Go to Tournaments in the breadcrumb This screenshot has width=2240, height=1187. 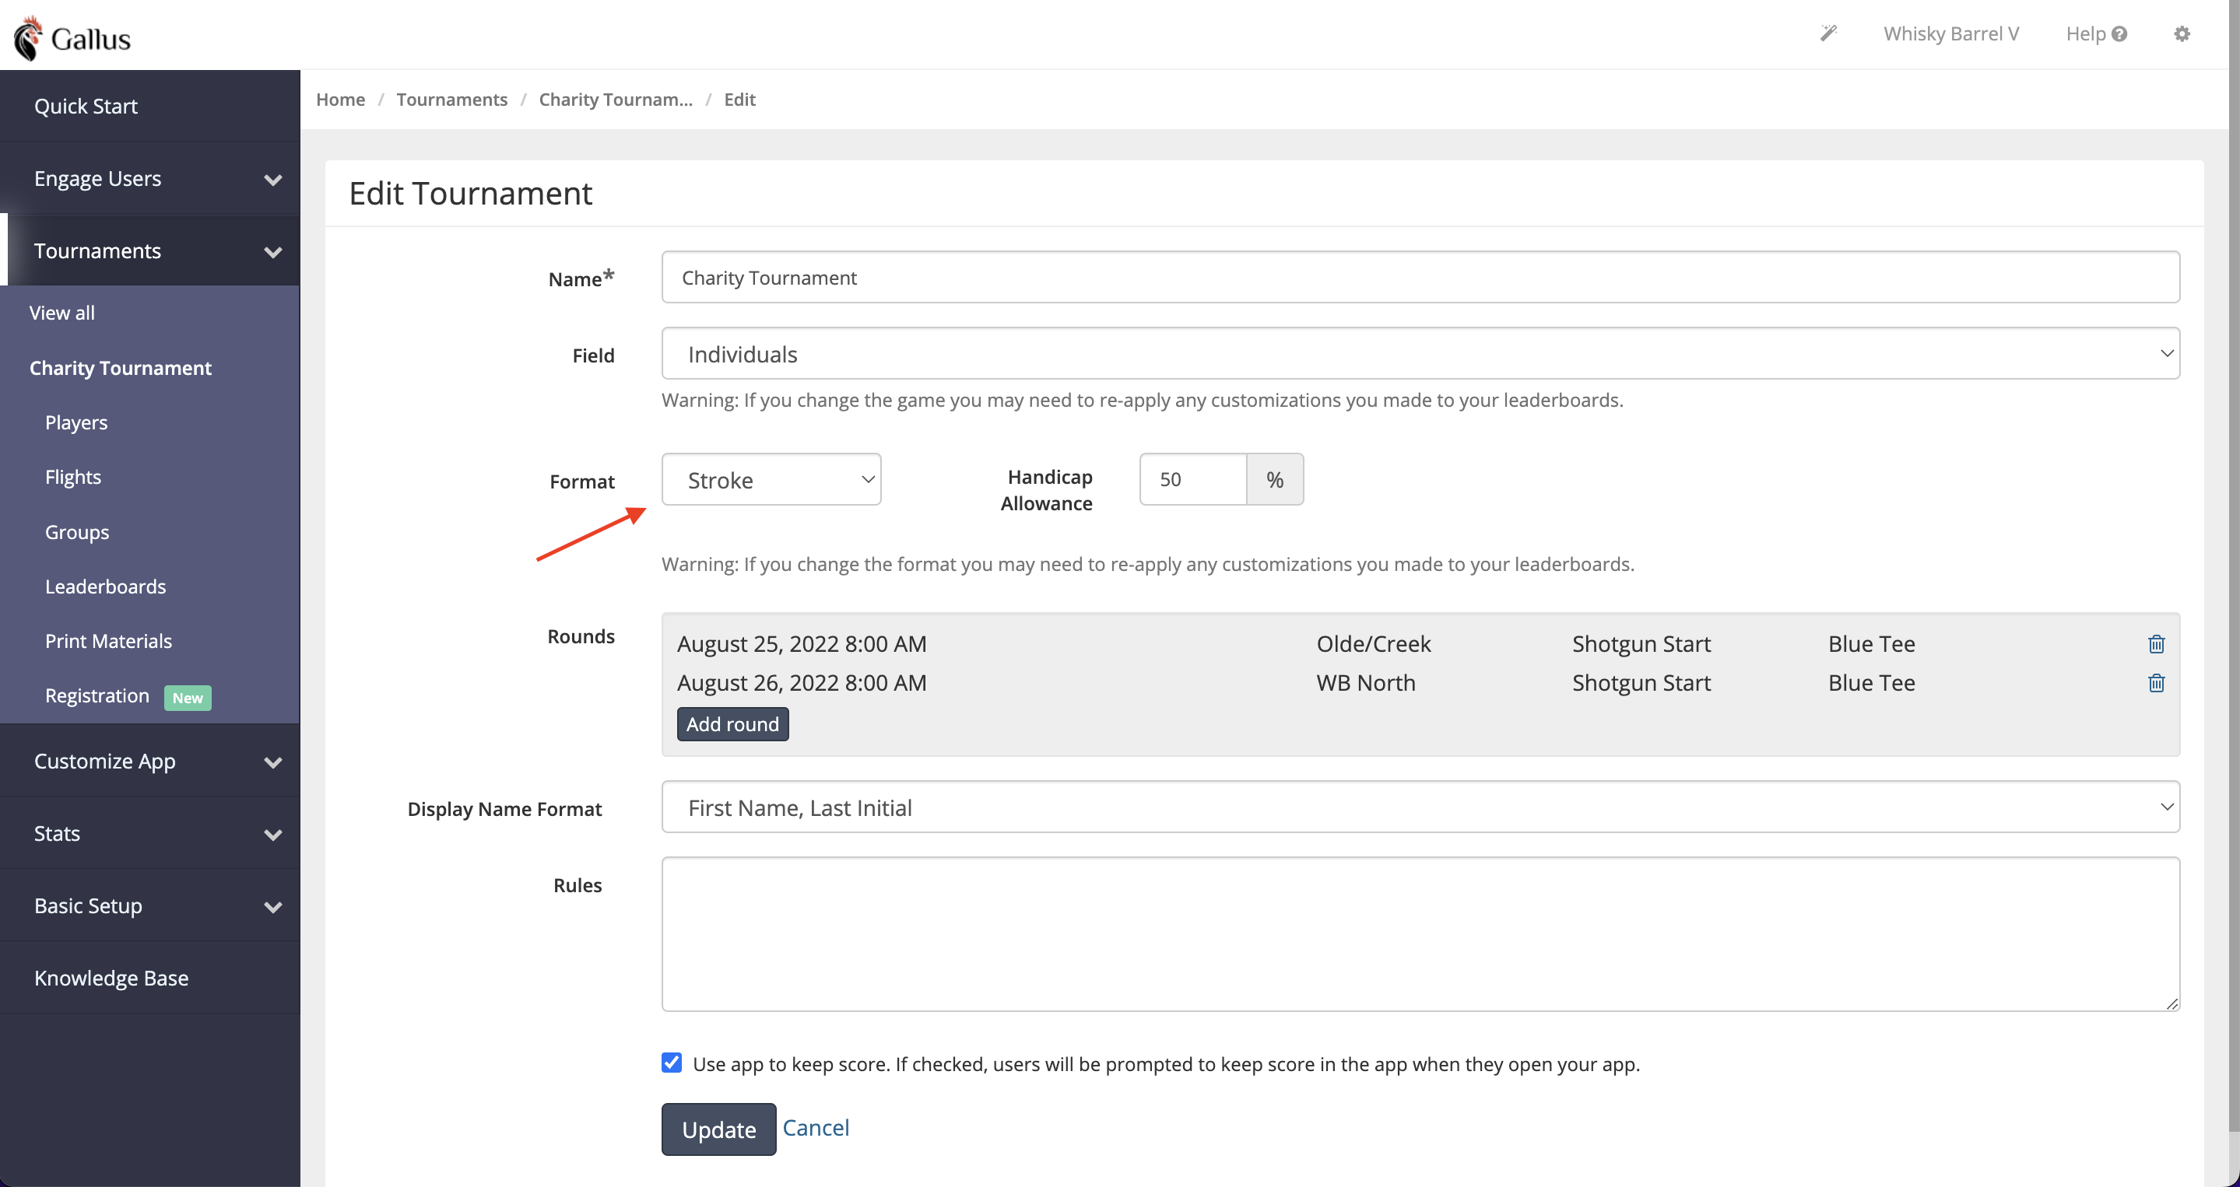coord(451,99)
